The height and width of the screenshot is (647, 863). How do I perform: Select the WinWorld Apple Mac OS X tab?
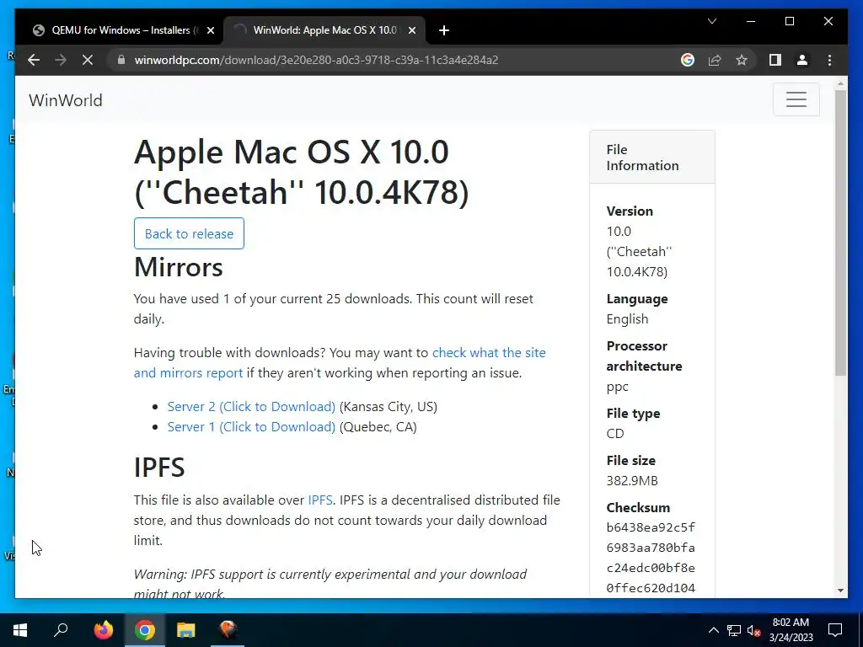[324, 30]
